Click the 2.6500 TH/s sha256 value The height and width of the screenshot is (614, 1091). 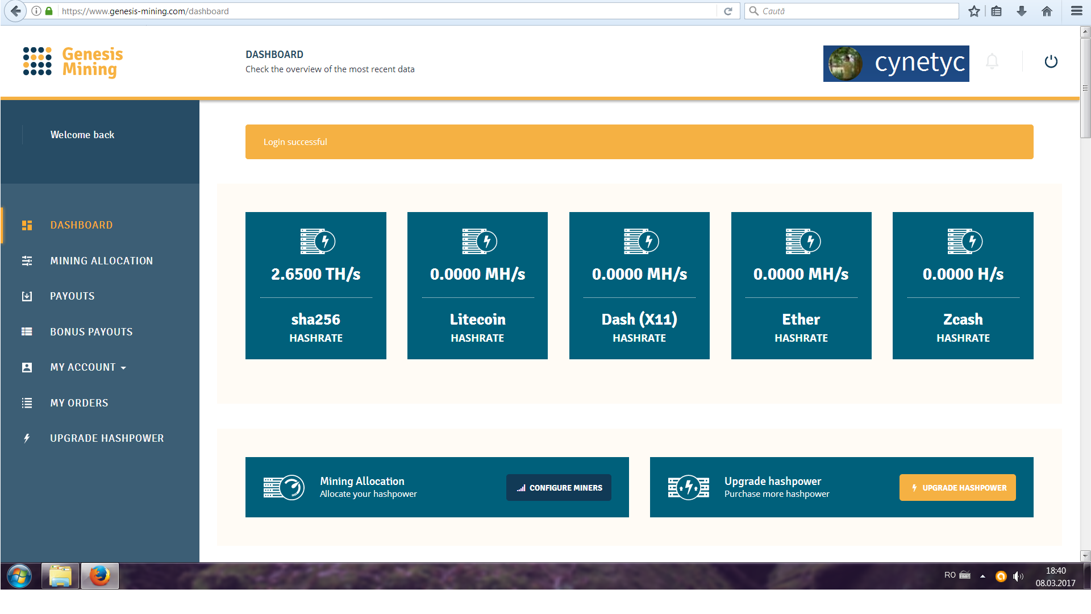(316, 274)
